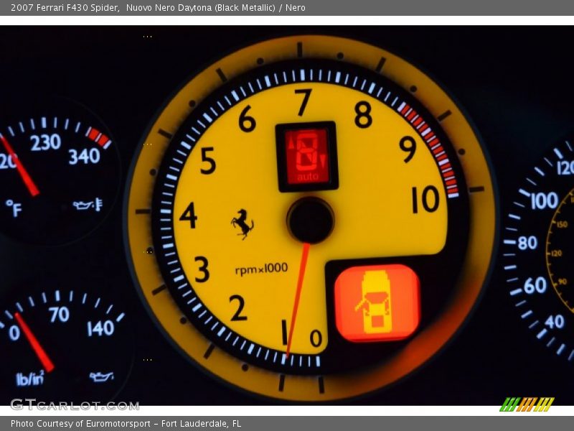Click the small orange 90 on the speedometer's inner scale
Viewport: 574px width, 431px height.
563,282
